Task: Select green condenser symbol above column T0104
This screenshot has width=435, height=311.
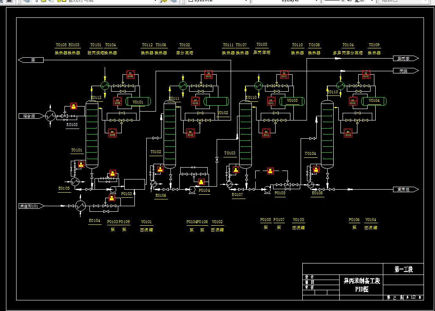Action: tap(340, 86)
